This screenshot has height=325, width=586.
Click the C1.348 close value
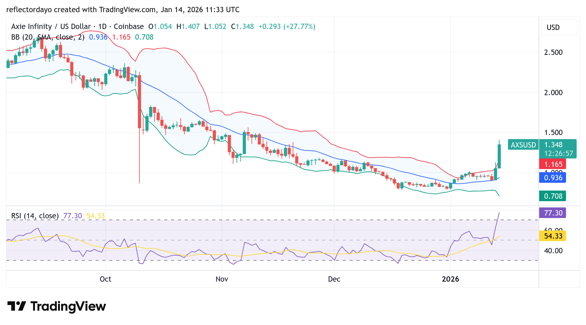pos(242,27)
